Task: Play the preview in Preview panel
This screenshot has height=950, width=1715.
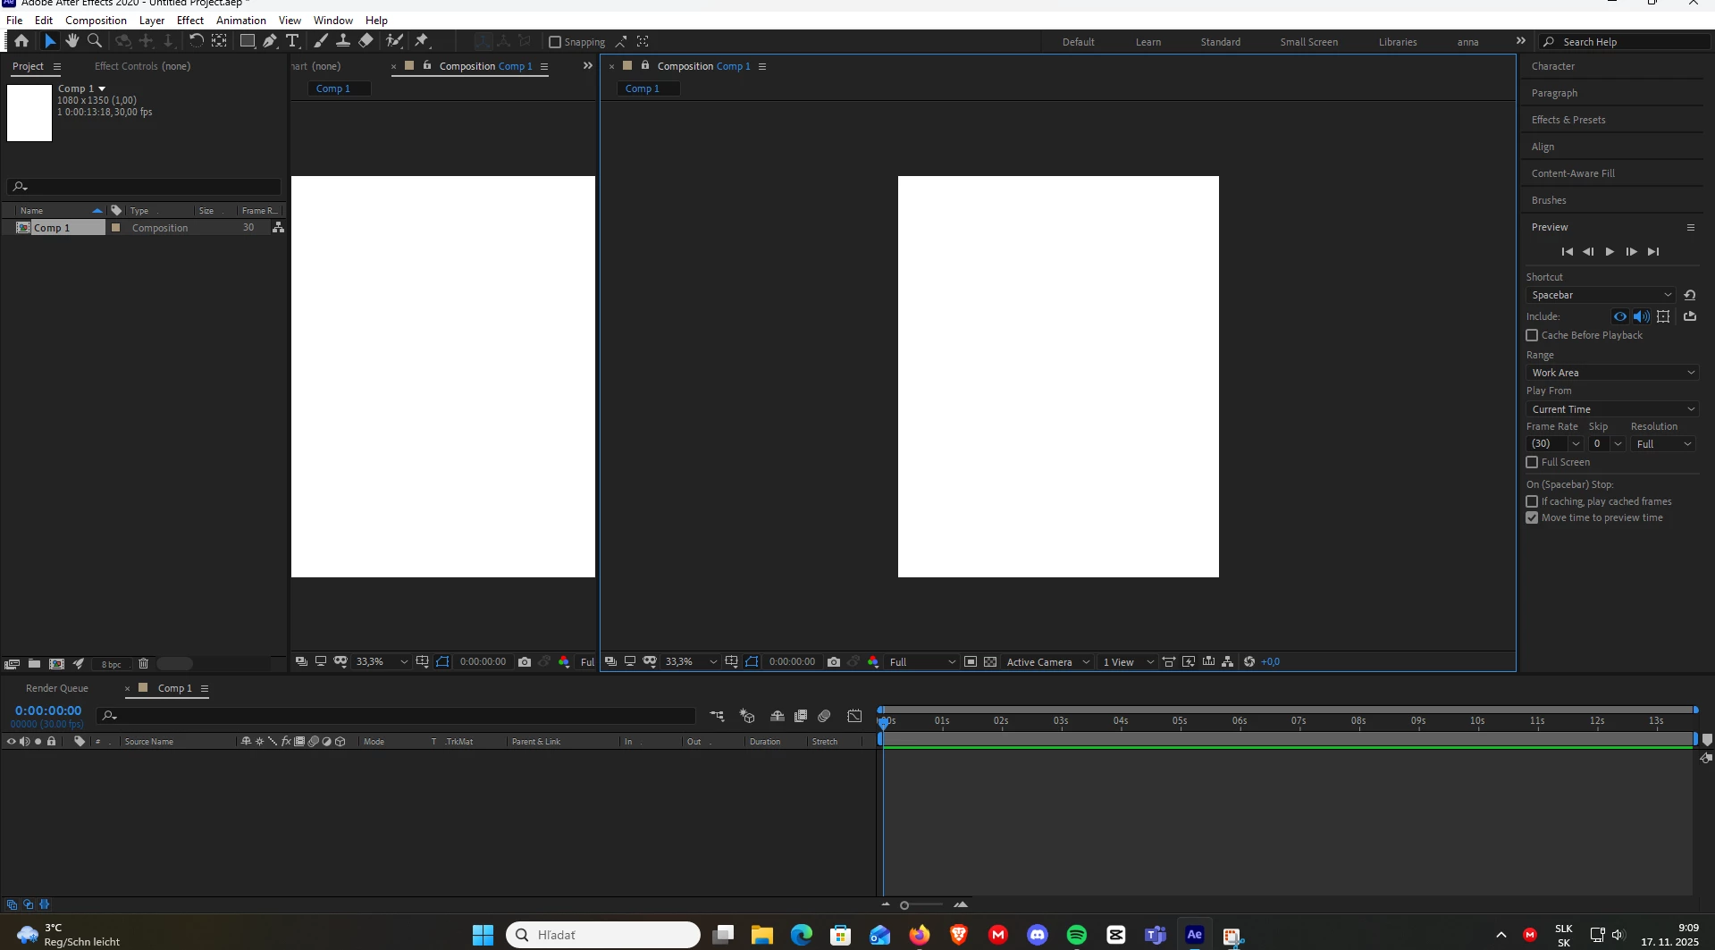Action: [x=1610, y=252]
